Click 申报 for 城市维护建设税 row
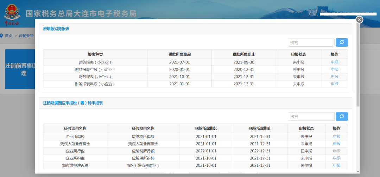Image resolution: width=380 pixels, height=177 pixels. click(337, 165)
